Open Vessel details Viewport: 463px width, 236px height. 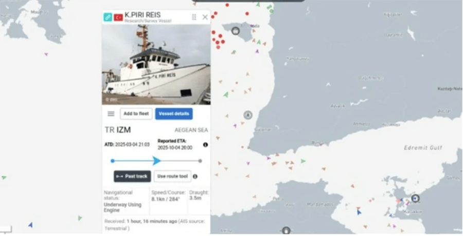pyautogui.click(x=174, y=114)
